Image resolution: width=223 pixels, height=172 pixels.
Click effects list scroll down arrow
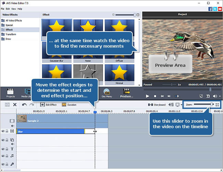[x=139, y=85]
